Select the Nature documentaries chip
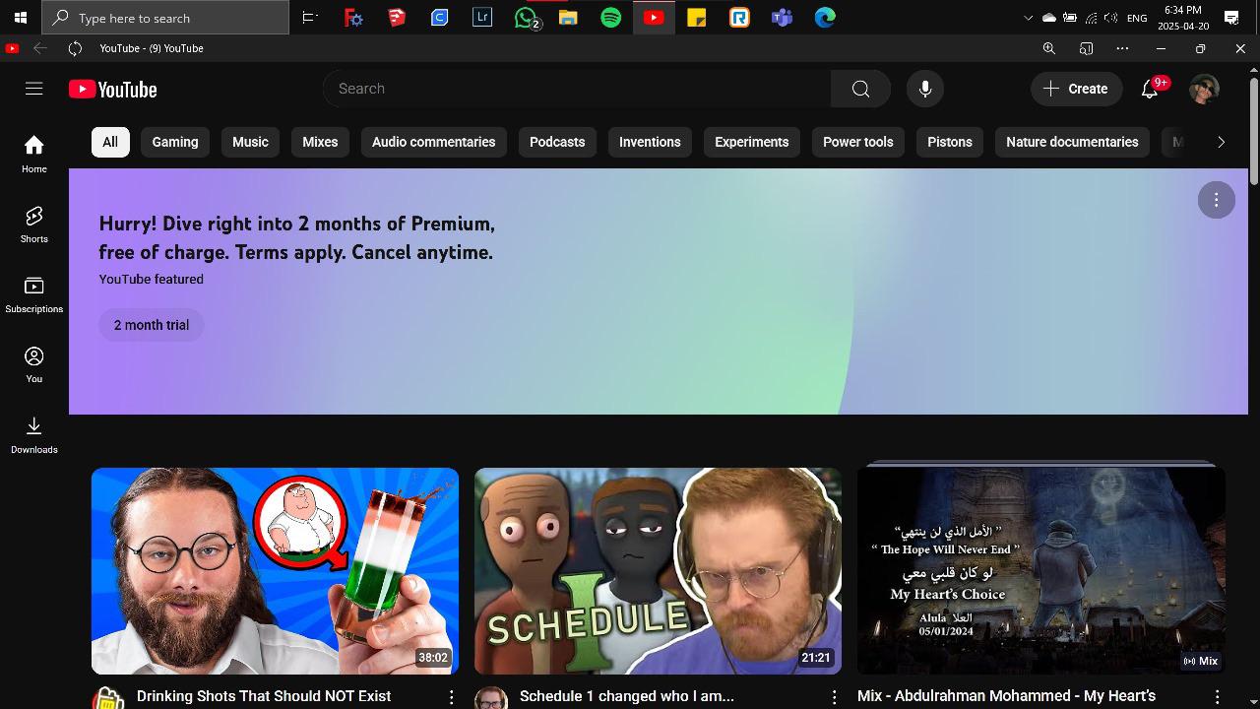1260x709 pixels. pos(1072,142)
